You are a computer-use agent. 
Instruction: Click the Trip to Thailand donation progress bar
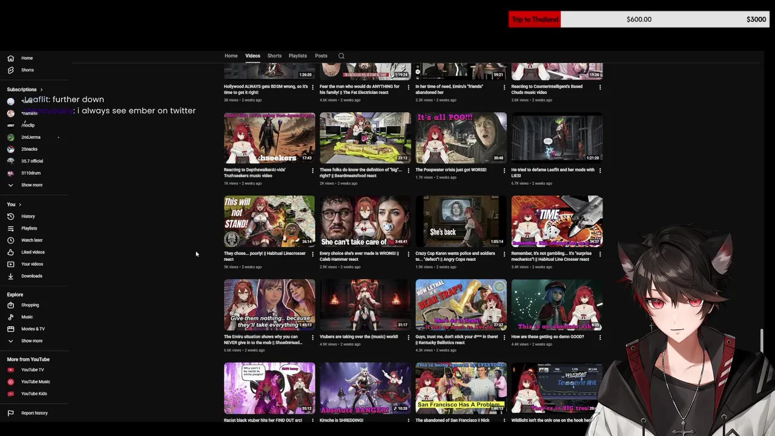[639, 19]
